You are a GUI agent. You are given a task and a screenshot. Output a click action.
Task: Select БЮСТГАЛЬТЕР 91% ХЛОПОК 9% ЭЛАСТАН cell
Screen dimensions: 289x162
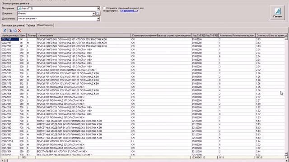point(84,151)
